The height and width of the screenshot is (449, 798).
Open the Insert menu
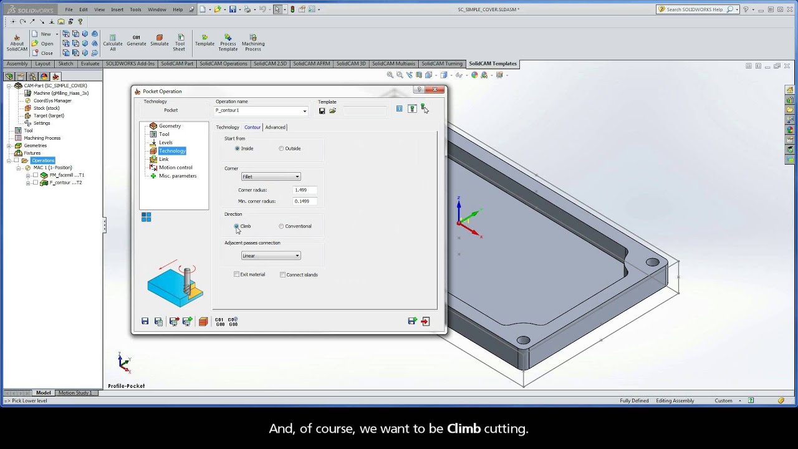[117, 9]
